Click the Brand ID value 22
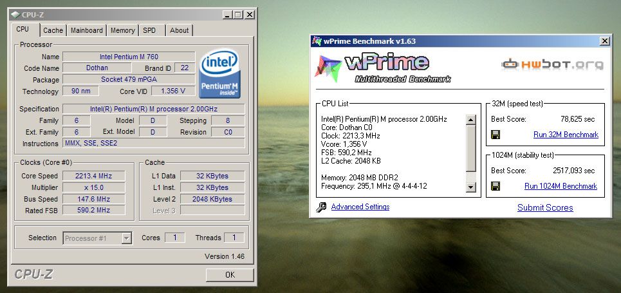 (185, 68)
